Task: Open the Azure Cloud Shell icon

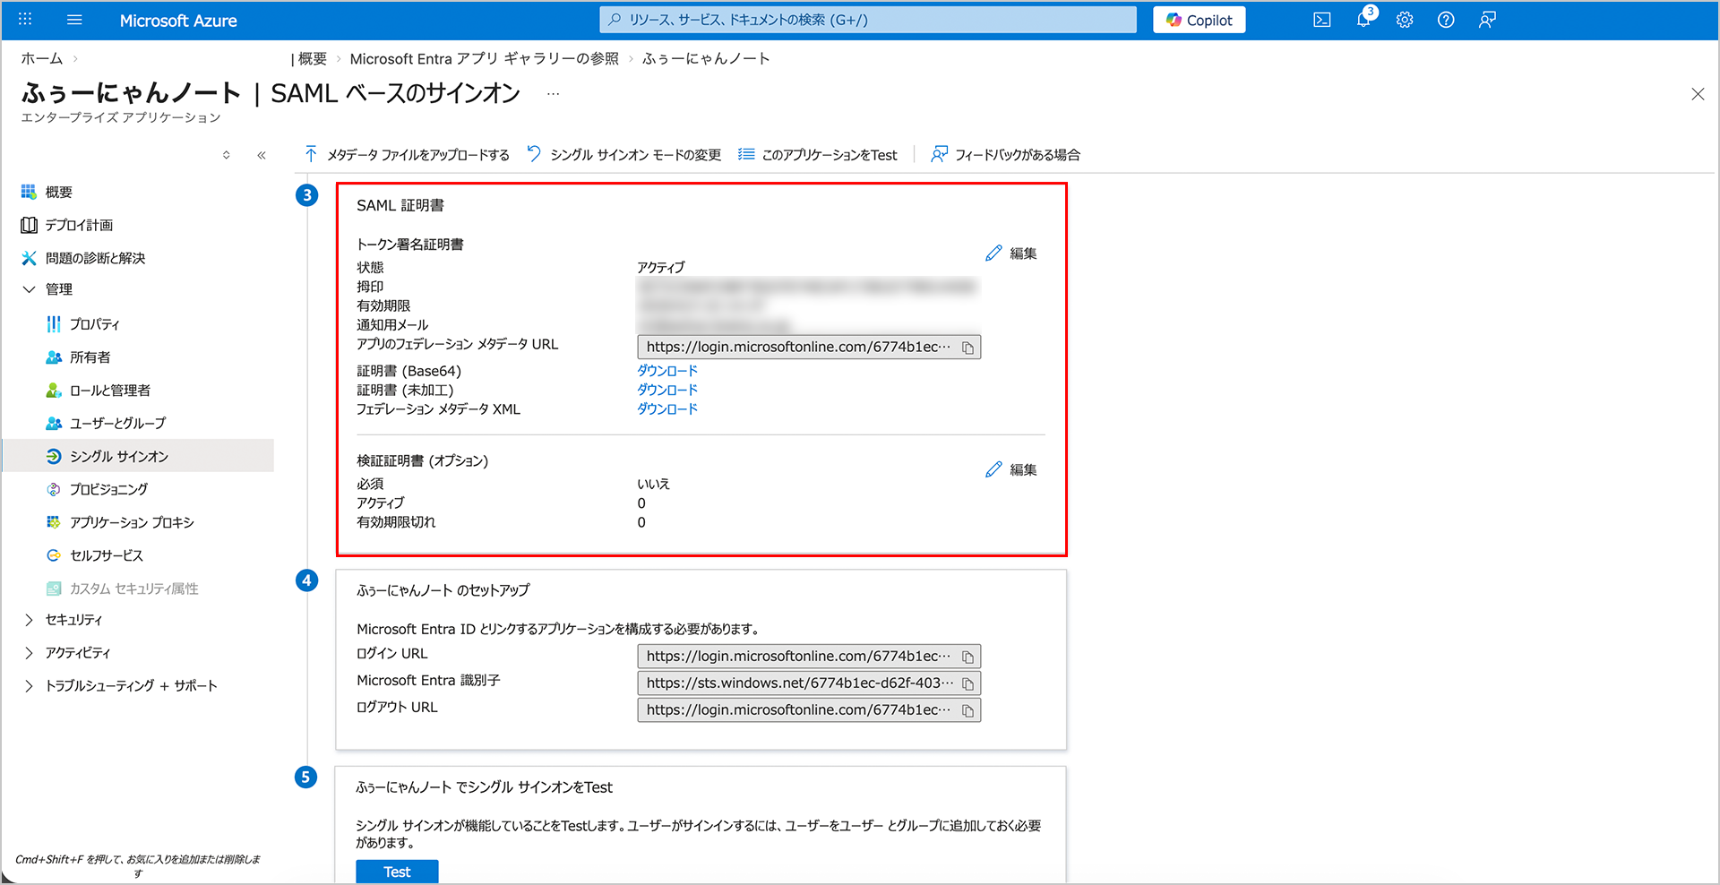Action: 1321,20
